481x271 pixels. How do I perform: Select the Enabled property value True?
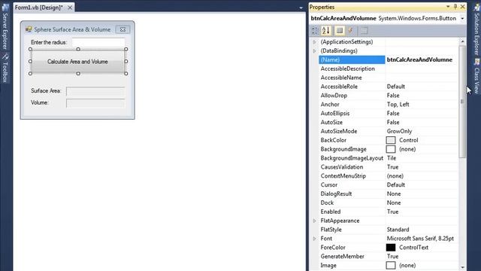pyautogui.click(x=392, y=212)
